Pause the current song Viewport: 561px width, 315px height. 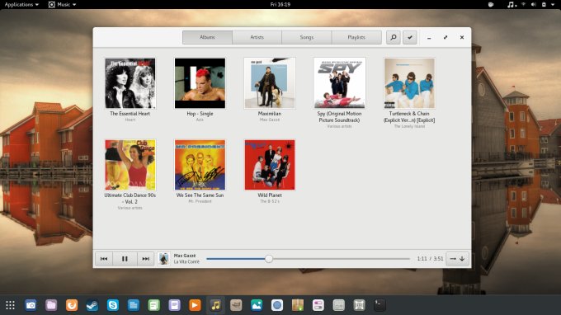tap(125, 258)
